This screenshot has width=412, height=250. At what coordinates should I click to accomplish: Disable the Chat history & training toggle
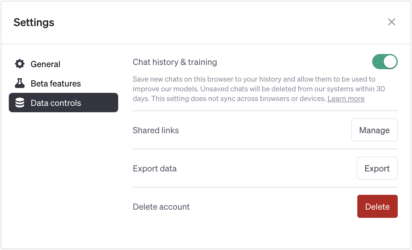tap(385, 62)
